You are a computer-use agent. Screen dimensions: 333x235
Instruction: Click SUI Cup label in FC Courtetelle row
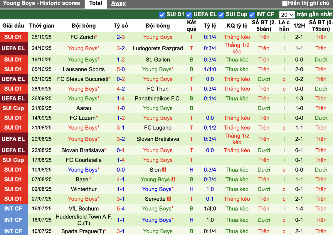pyautogui.click(x=13, y=160)
